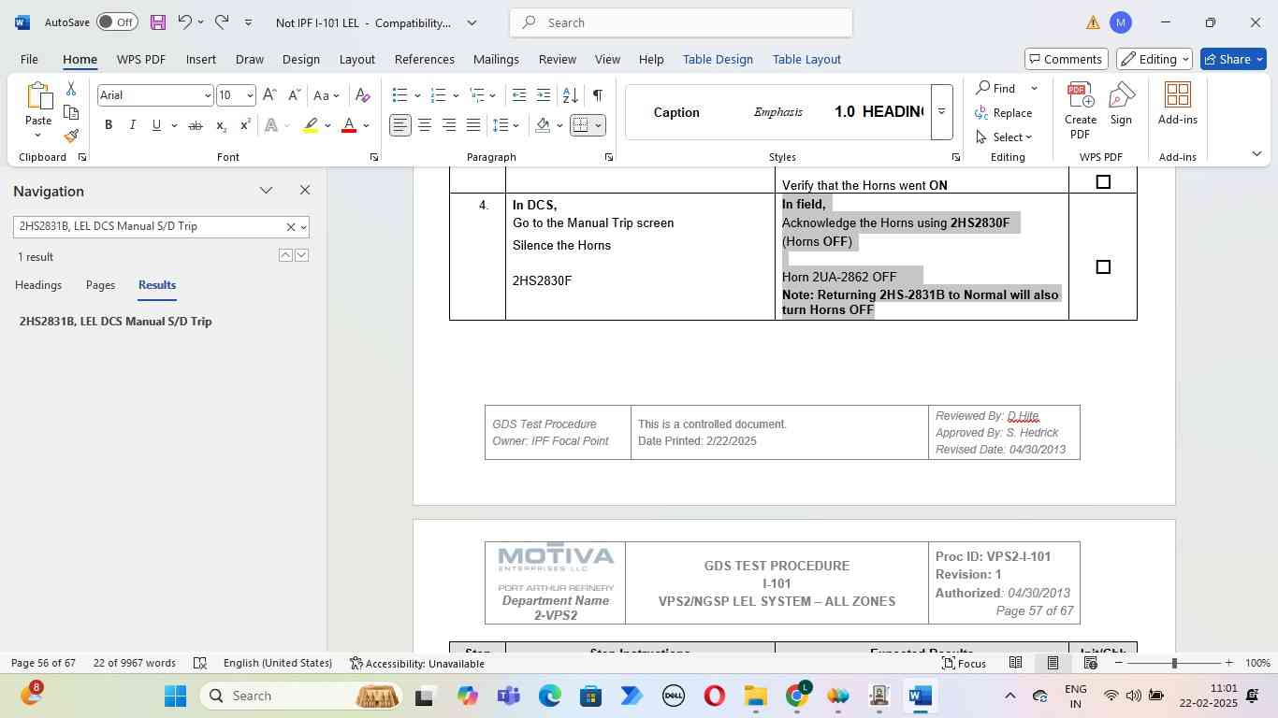The height and width of the screenshot is (718, 1278).
Task: Select the Format Painter brush
Action: point(71,136)
